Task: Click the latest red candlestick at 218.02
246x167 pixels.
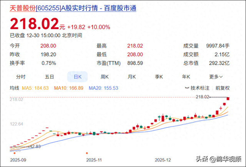Action: tap(228, 99)
